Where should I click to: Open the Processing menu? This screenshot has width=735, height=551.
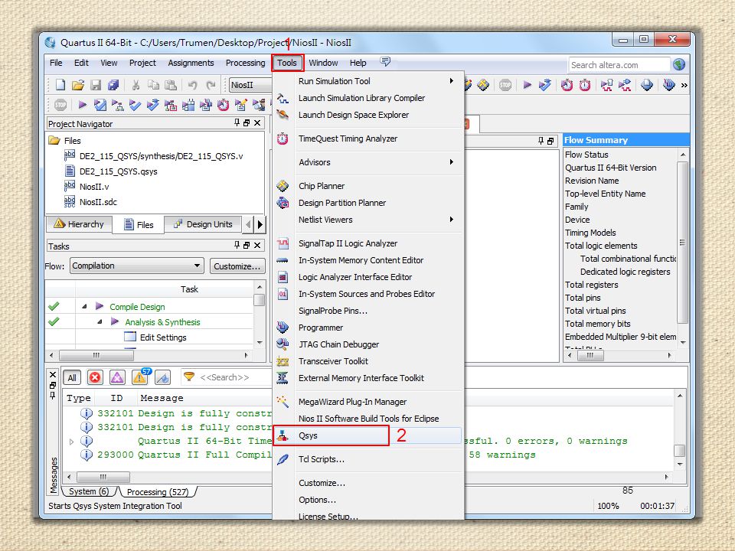[245, 63]
